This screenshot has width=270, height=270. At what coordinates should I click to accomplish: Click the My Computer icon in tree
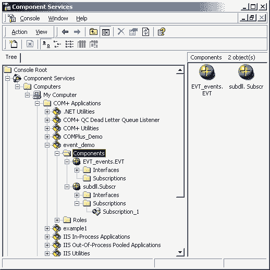tap(37, 95)
